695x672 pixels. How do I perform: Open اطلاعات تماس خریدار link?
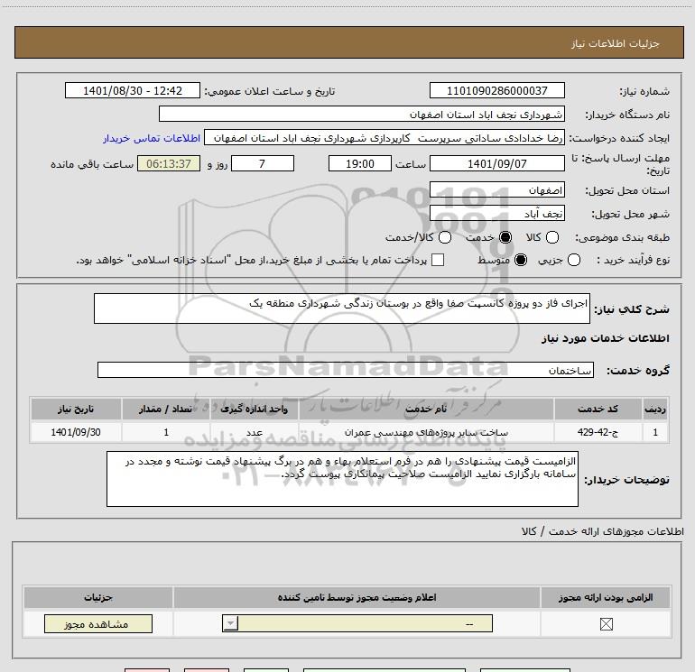[x=152, y=138]
